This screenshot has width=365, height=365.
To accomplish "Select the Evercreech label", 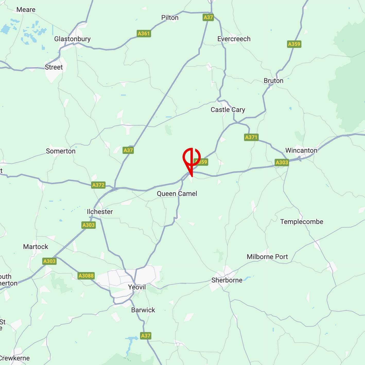I will pos(234,39).
